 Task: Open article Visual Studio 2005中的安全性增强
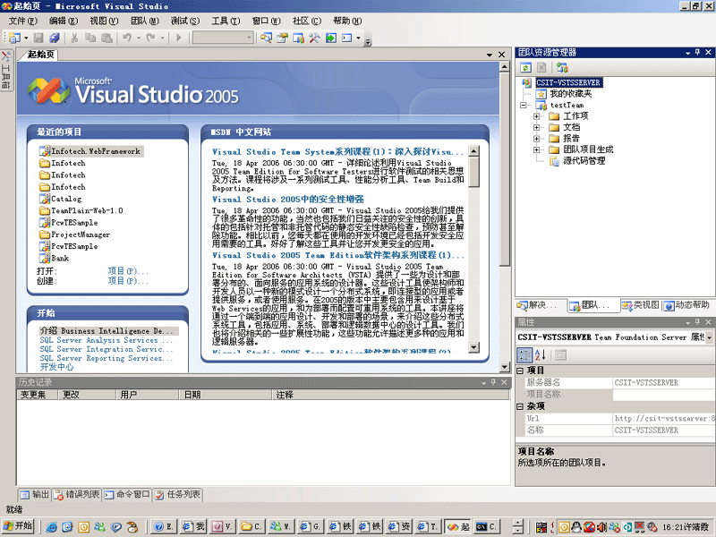pos(287,200)
